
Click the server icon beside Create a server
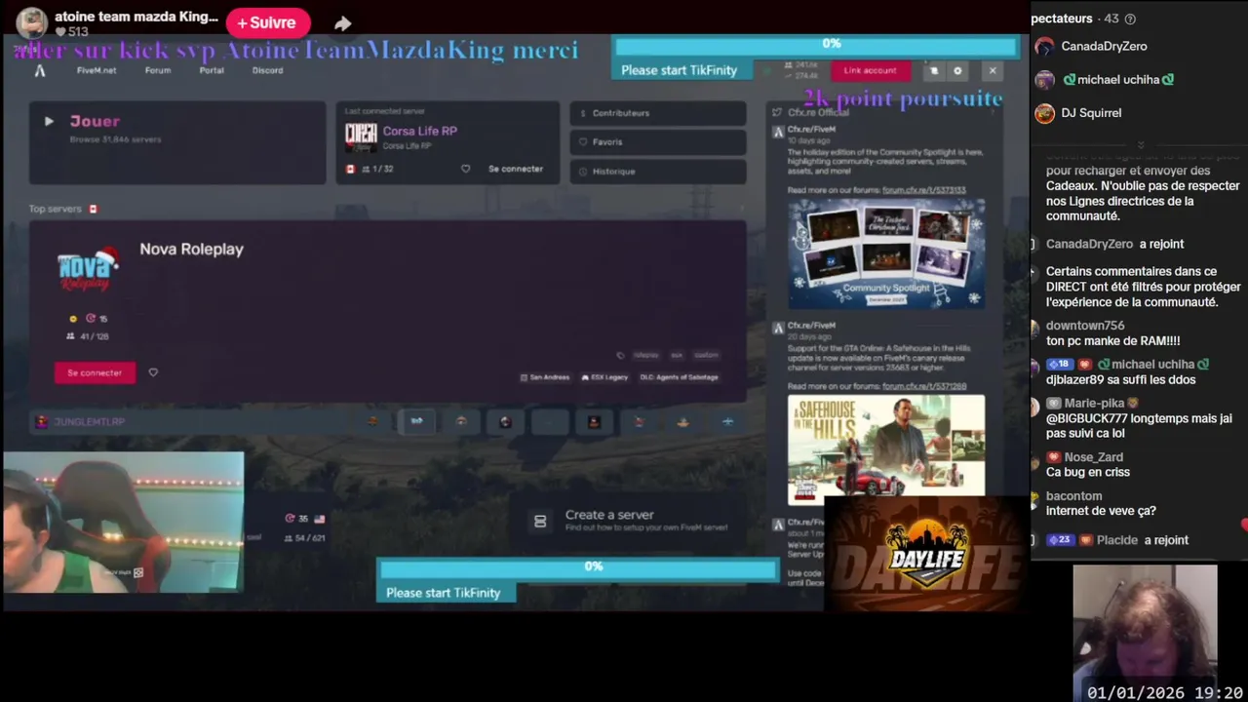[540, 522]
